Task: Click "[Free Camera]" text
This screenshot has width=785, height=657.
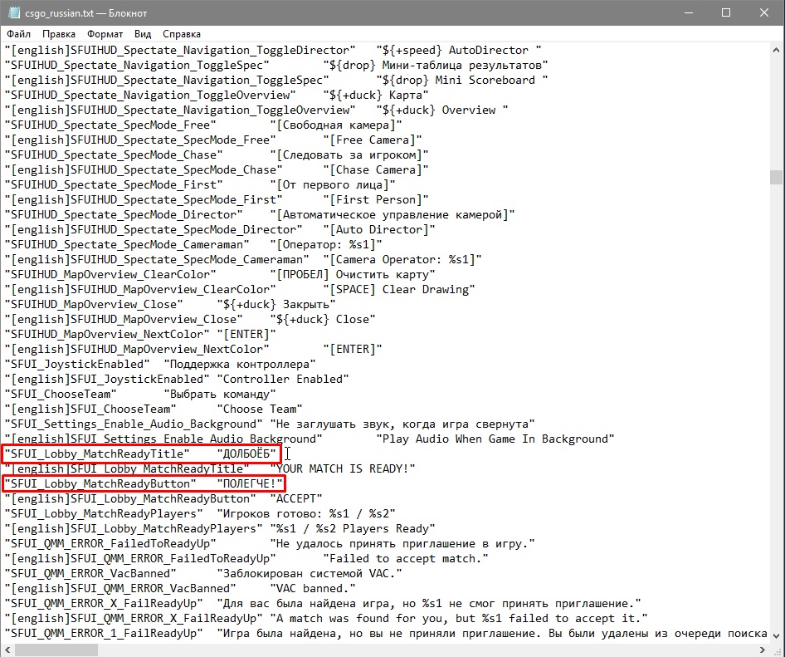Action: [x=373, y=140]
